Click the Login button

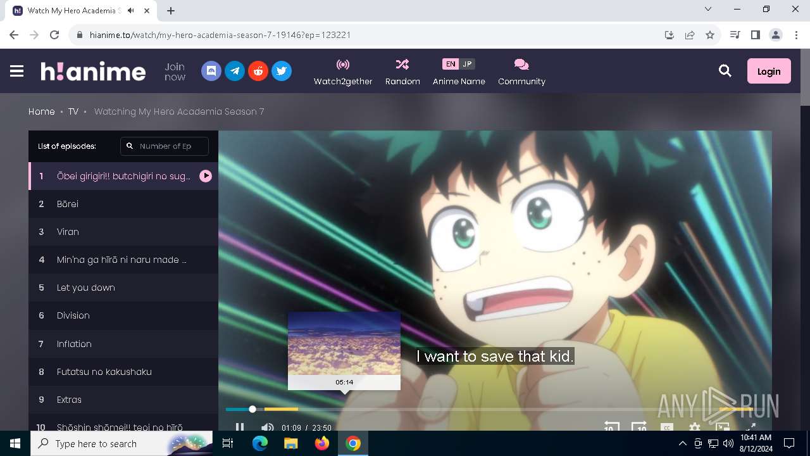[x=769, y=72]
